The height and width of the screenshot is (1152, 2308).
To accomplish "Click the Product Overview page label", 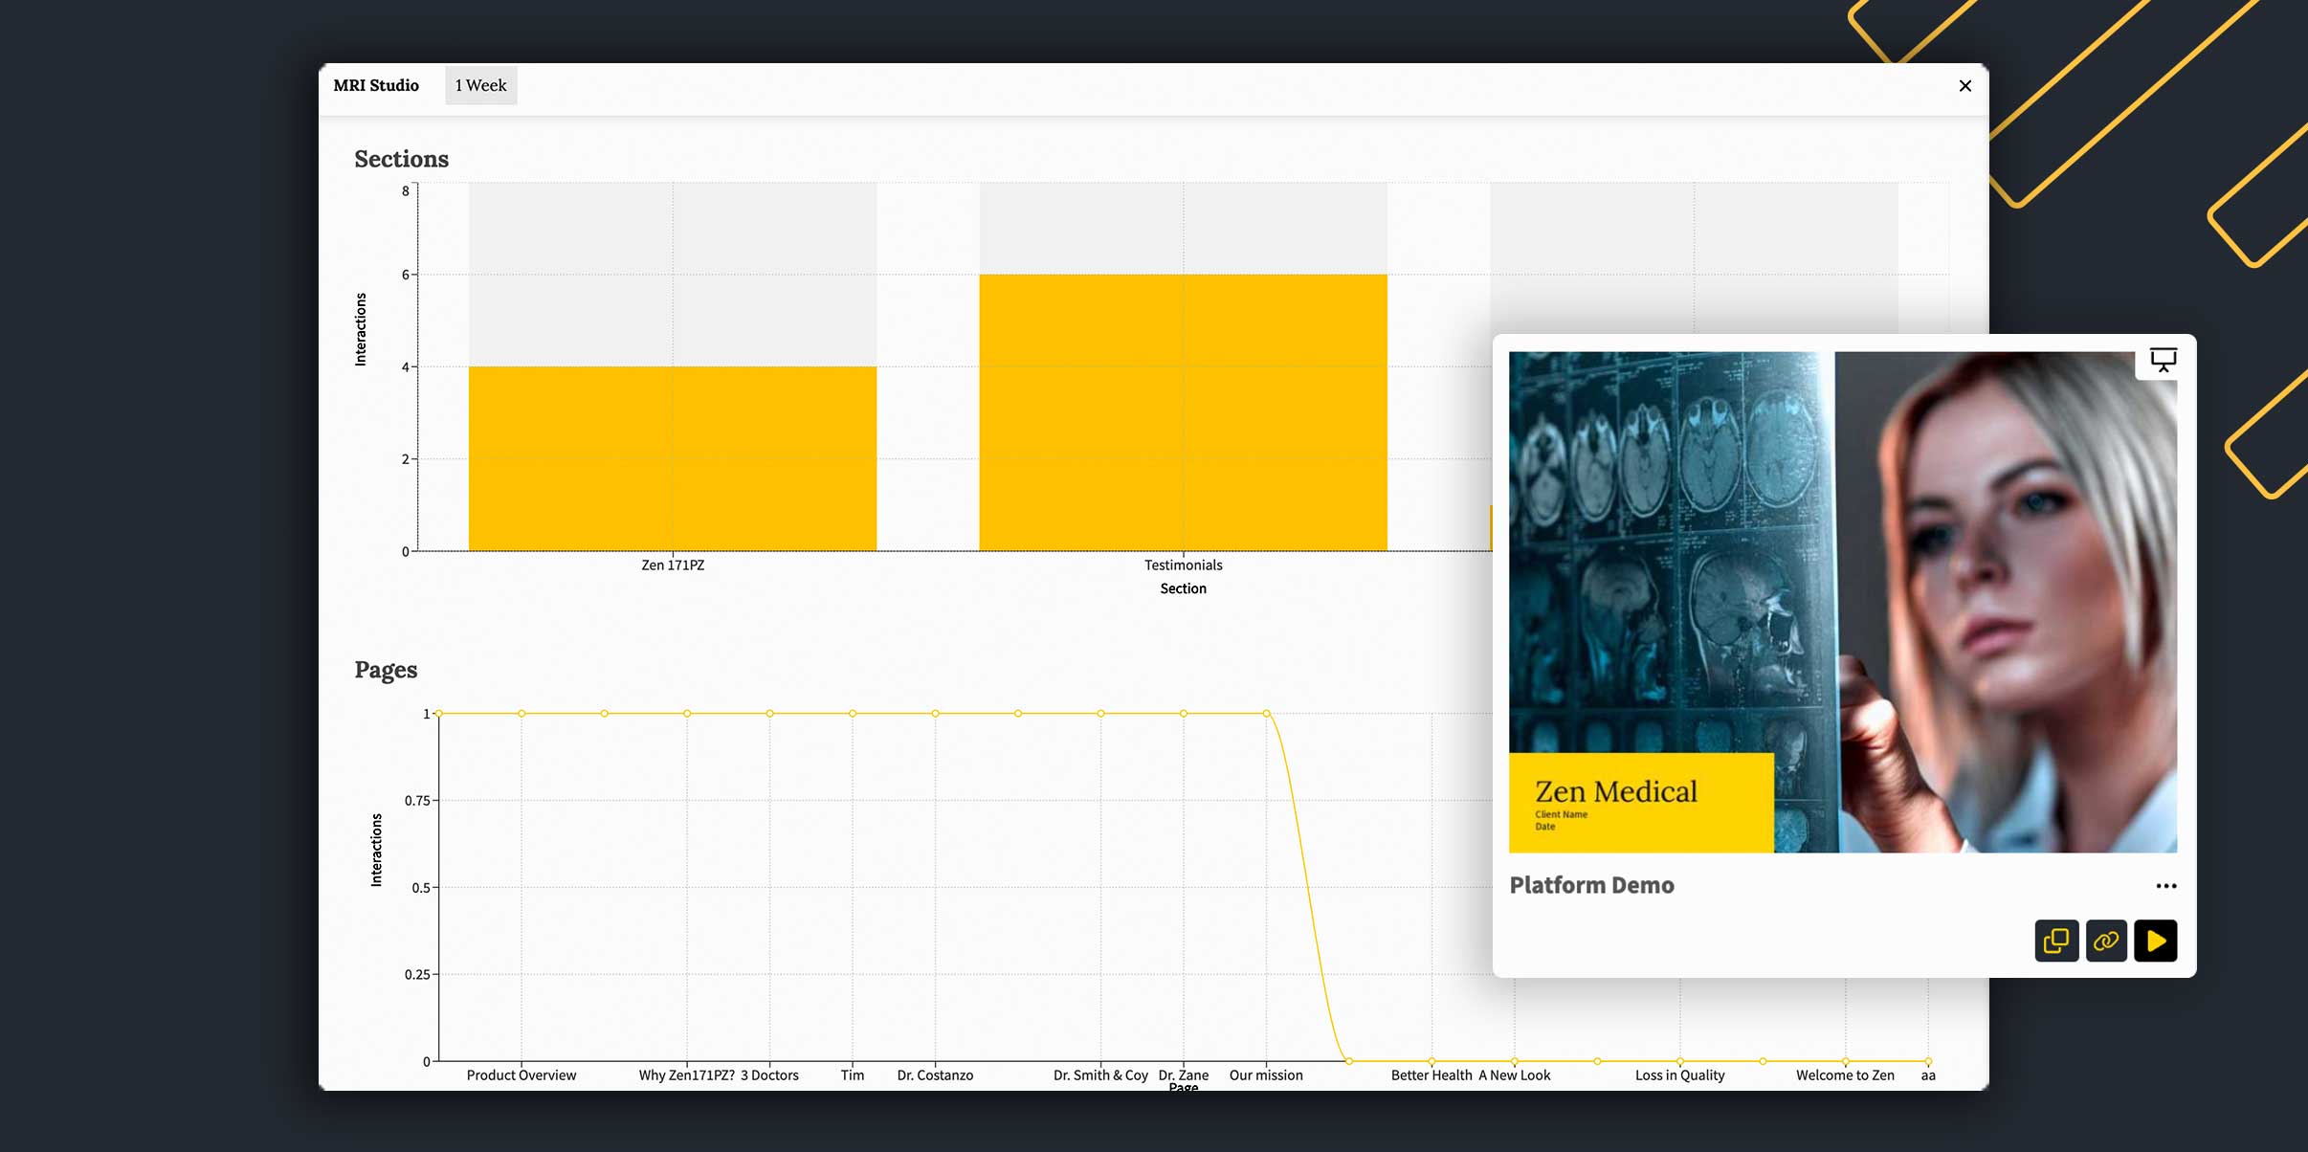I will coord(522,1074).
